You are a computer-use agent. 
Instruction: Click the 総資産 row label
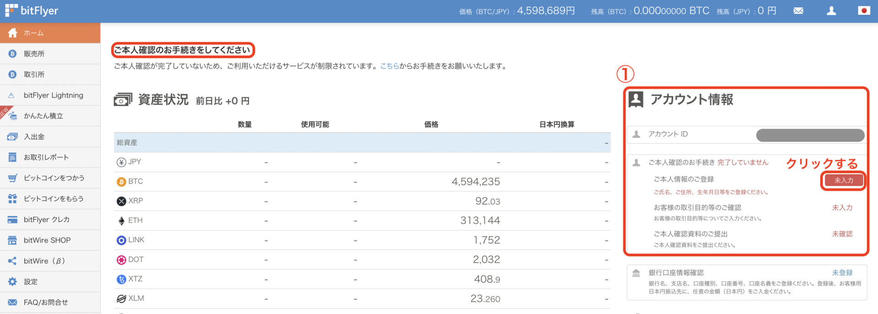click(127, 143)
